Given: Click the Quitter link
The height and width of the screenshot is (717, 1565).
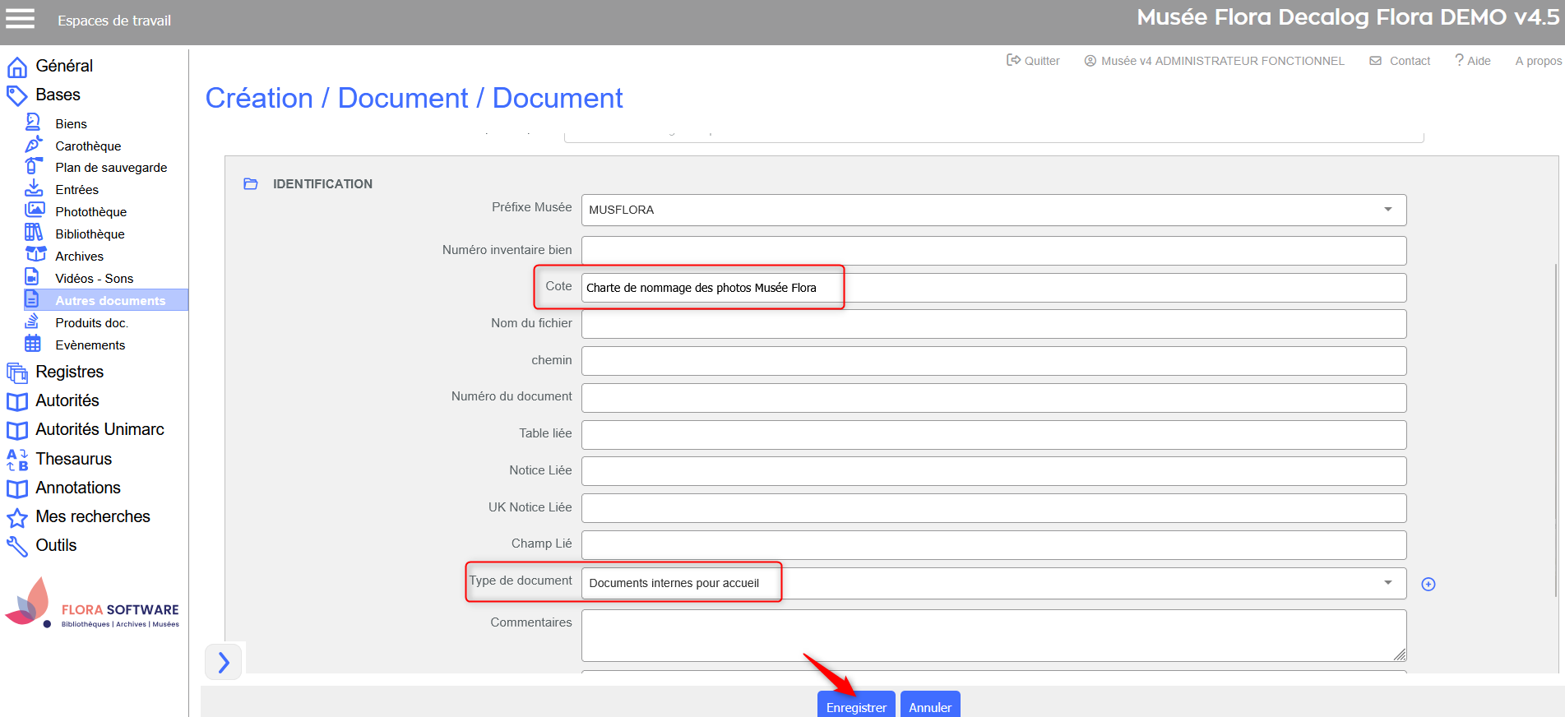Looking at the screenshot, I should [x=1034, y=61].
